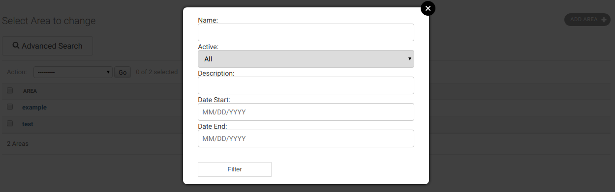Open the Advanced Search button
The image size is (615, 192).
click(x=48, y=46)
